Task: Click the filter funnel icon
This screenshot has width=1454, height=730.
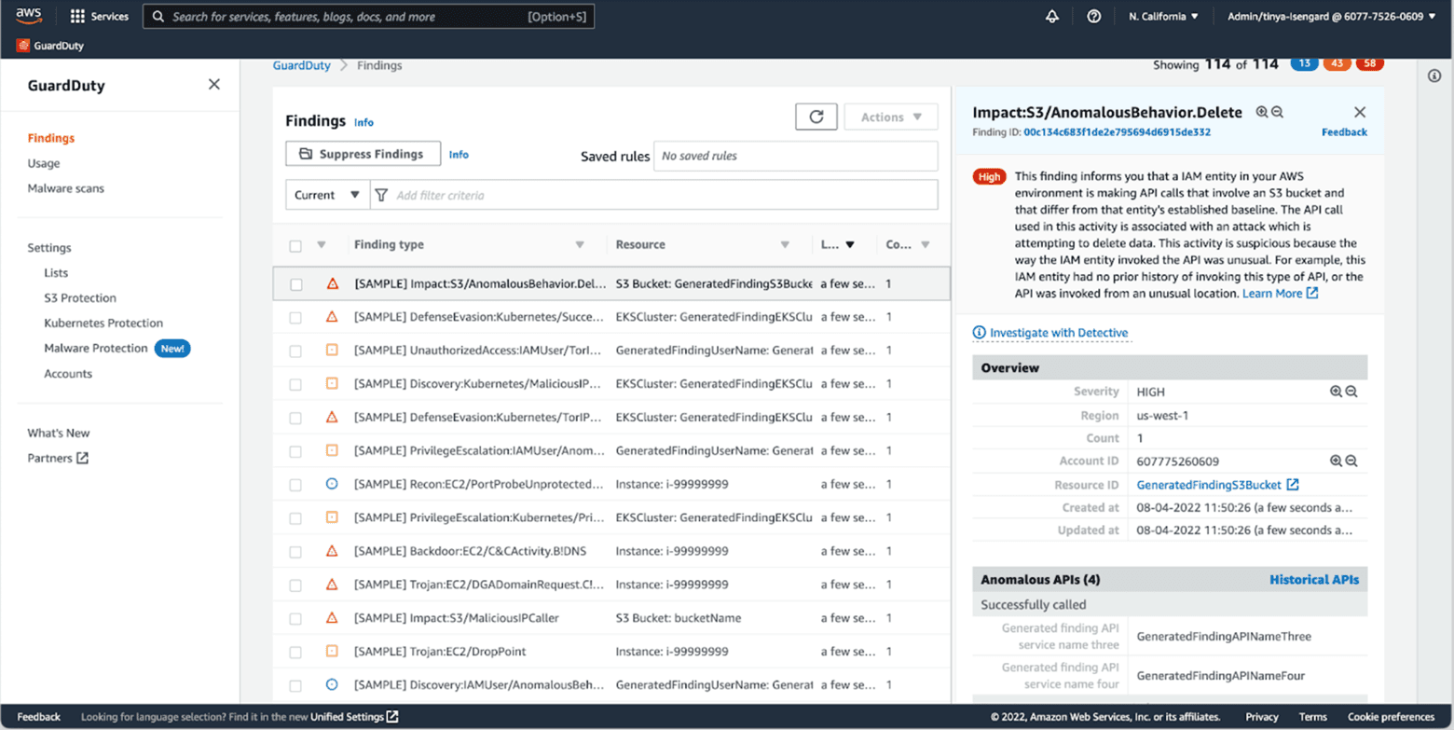Action: [x=381, y=195]
